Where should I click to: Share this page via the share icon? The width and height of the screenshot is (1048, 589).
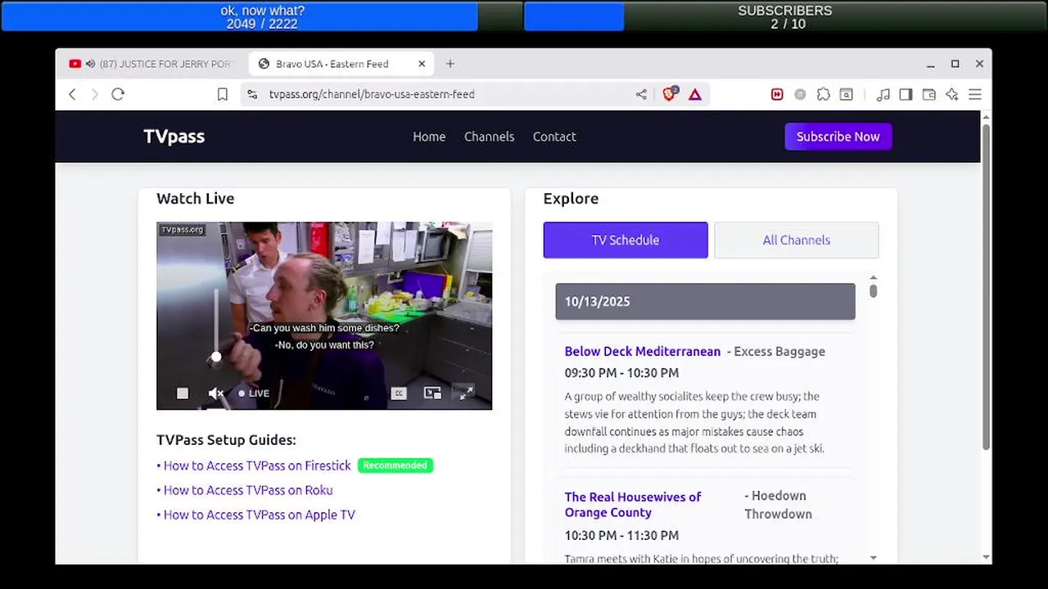pyautogui.click(x=641, y=94)
